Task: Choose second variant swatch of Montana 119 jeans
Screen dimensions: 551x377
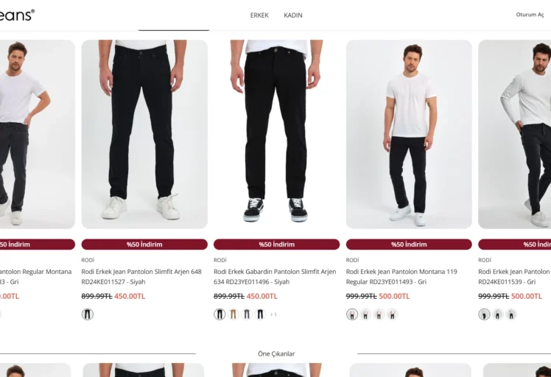Action: click(365, 314)
